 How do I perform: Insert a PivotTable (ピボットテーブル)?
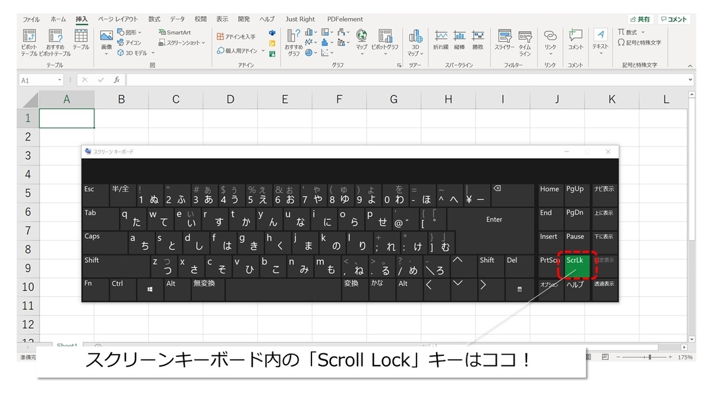[29, 43]
